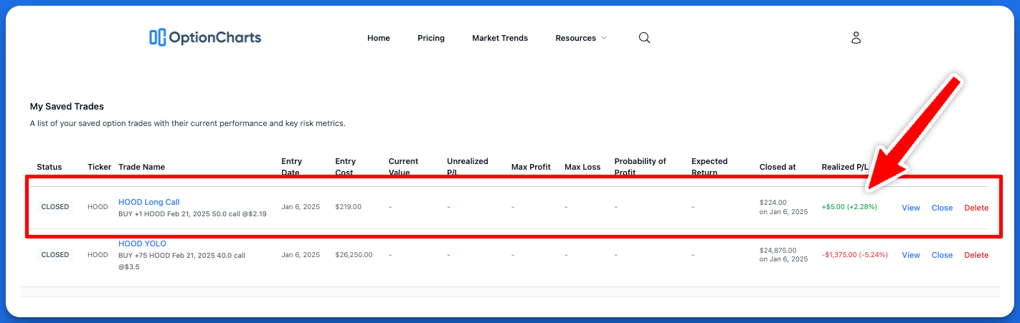Click the Realized P/L column header

pyautogui.click(x=844, y=167)
